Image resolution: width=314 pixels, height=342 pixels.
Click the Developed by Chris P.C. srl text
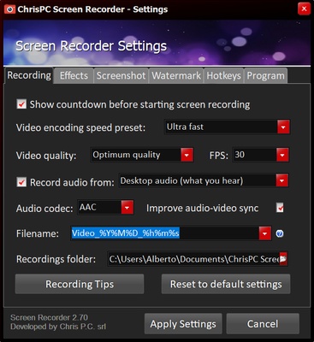58,327
